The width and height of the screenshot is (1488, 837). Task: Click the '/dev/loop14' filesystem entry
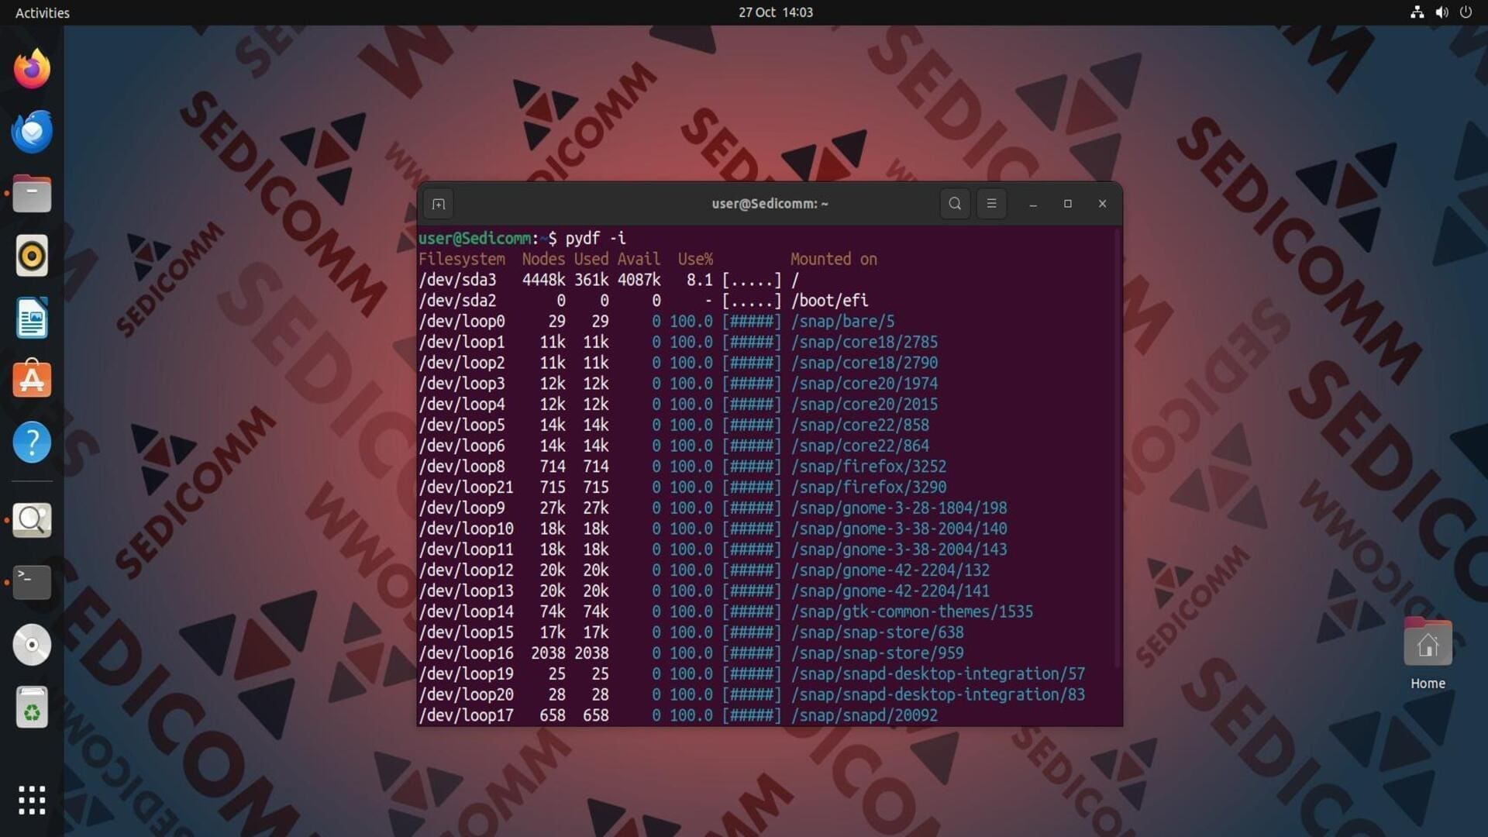tap(466, 611)
